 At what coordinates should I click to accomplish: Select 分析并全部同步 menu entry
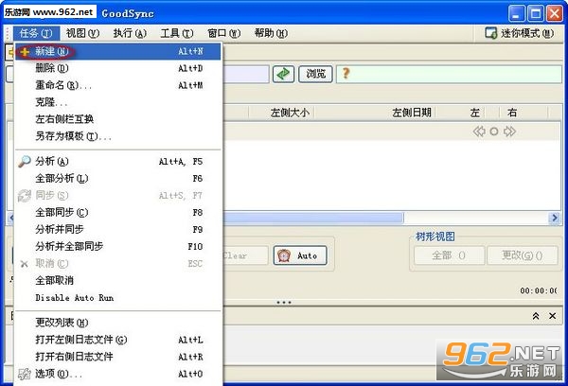(x=118, y=246)
